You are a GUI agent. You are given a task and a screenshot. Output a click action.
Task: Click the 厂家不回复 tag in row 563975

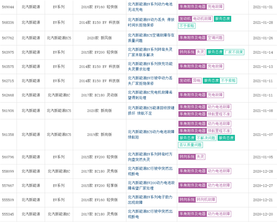[234, 52]
